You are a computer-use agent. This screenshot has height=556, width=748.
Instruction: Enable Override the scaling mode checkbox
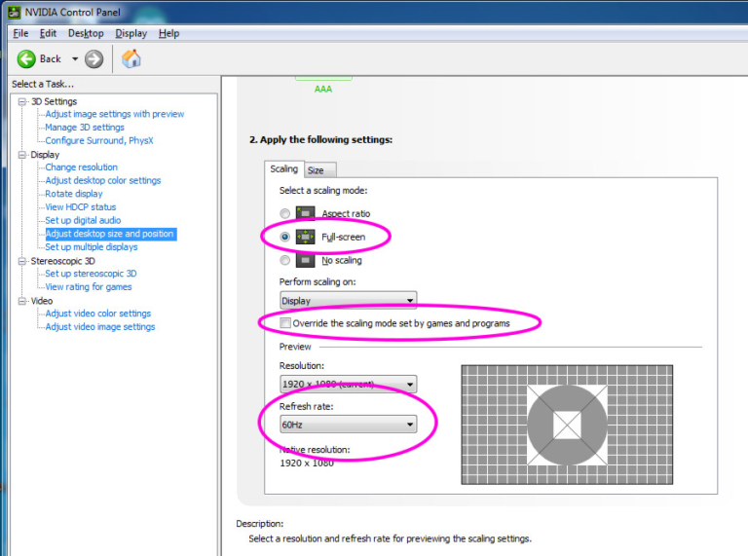[285, 323]
